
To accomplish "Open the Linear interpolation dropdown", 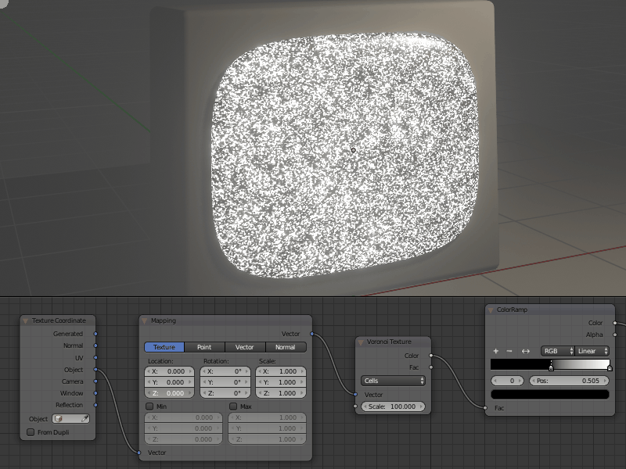I will pyautogui.click(x=591, y=351).
